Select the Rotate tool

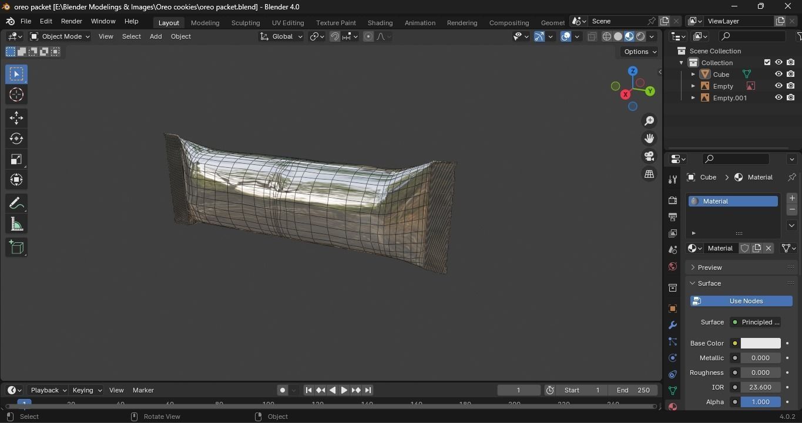tap(16, 138)
